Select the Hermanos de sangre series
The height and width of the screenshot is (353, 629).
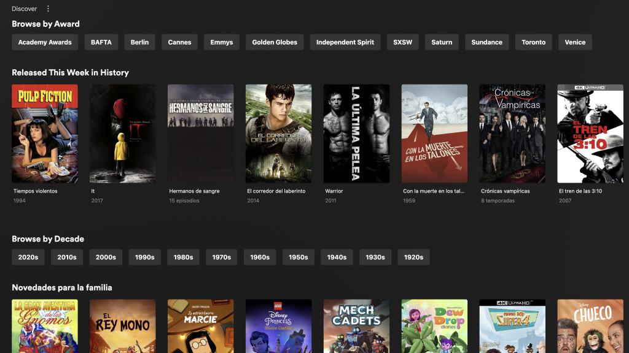[x=200, y=133]
